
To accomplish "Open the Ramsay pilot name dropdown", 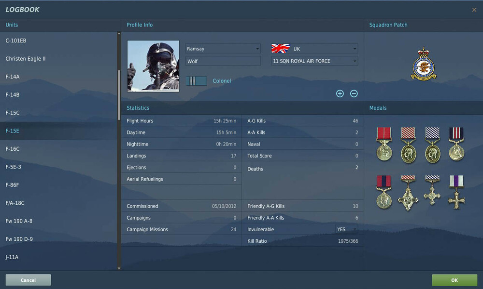I will pos(223,49).
